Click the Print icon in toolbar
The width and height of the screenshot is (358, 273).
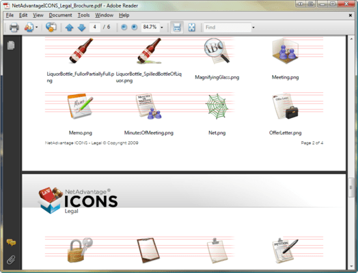point(14,27)
